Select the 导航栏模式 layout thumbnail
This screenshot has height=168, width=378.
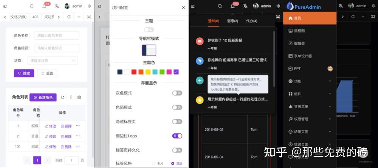pyautogui.click(x=149, y=50)
